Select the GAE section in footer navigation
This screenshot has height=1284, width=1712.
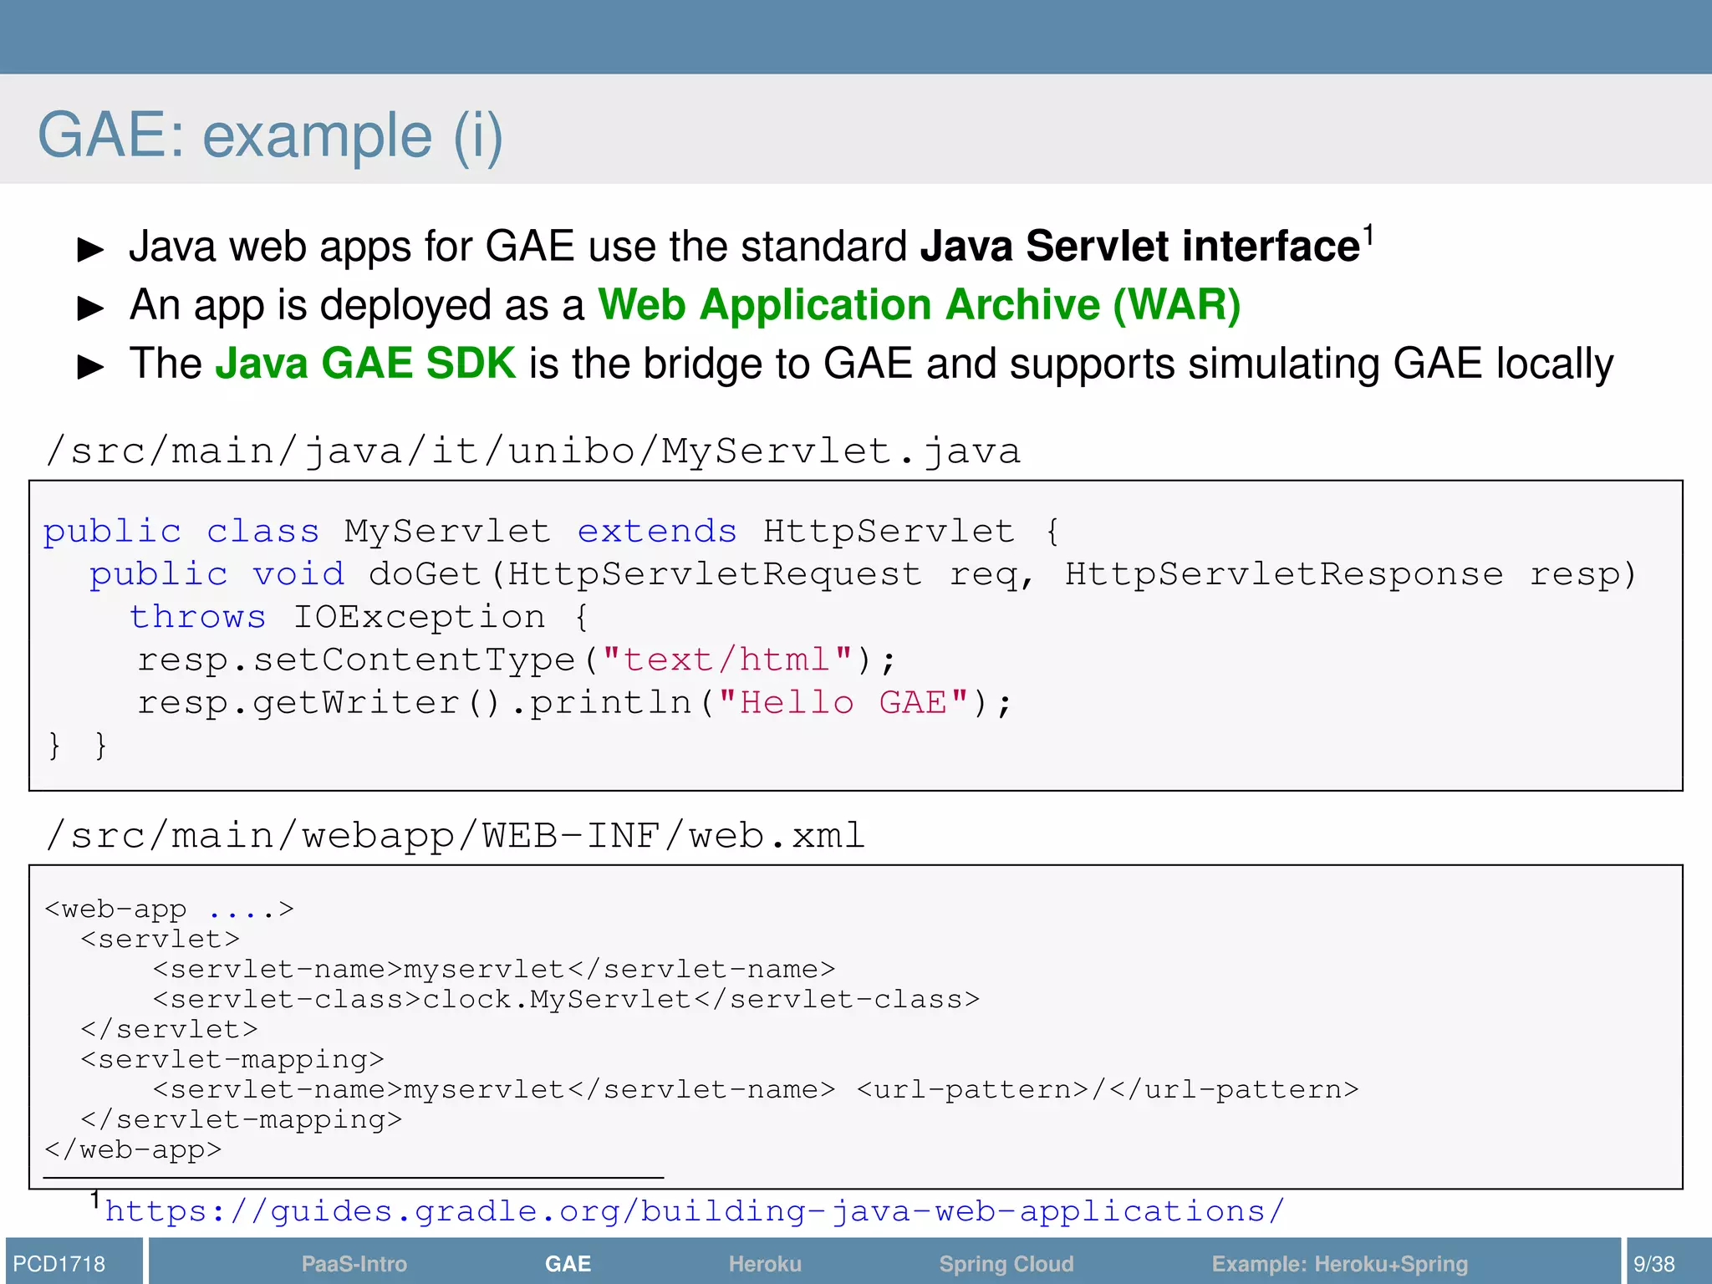pos(568,1263)
